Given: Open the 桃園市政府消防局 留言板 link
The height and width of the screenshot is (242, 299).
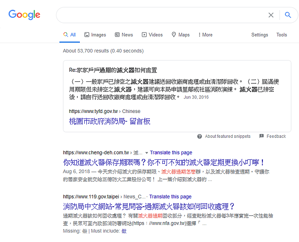Looking at the screenshot, I should click(x=110, y=121).
